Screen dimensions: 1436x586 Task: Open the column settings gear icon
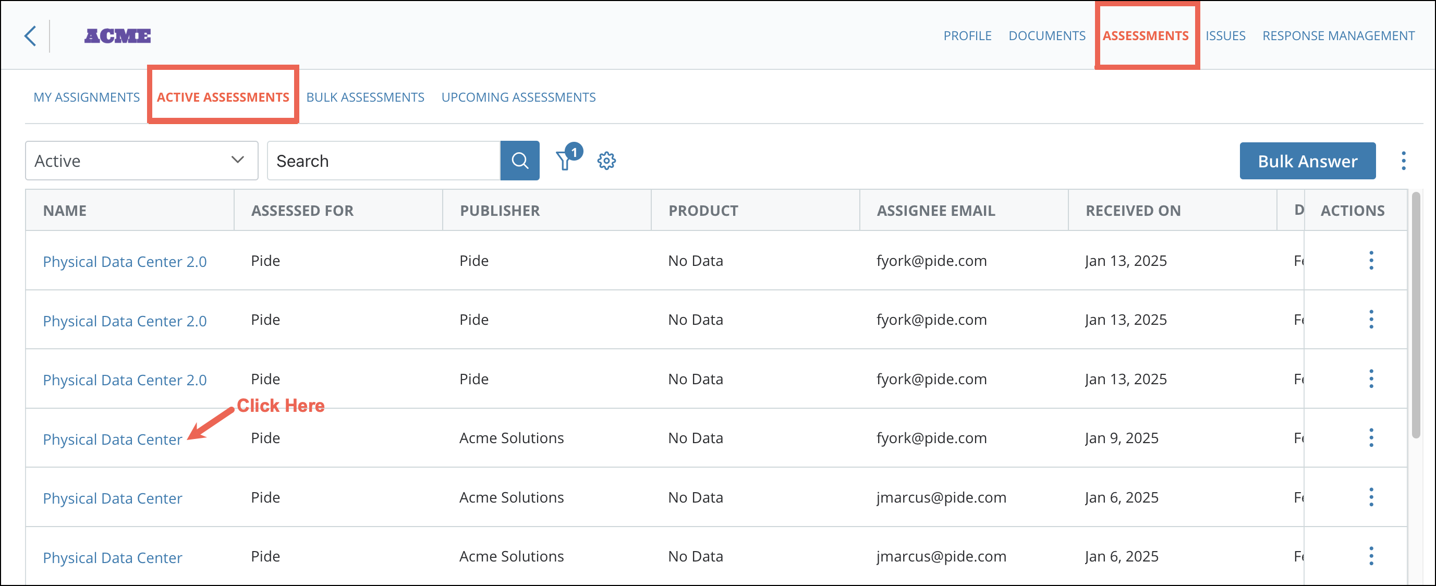(606, 161)
